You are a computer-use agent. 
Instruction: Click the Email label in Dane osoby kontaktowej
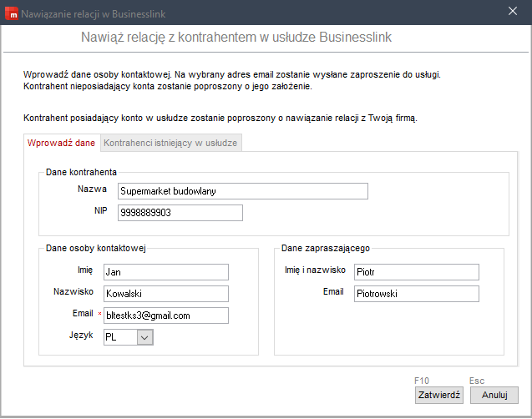coord(83,313)
